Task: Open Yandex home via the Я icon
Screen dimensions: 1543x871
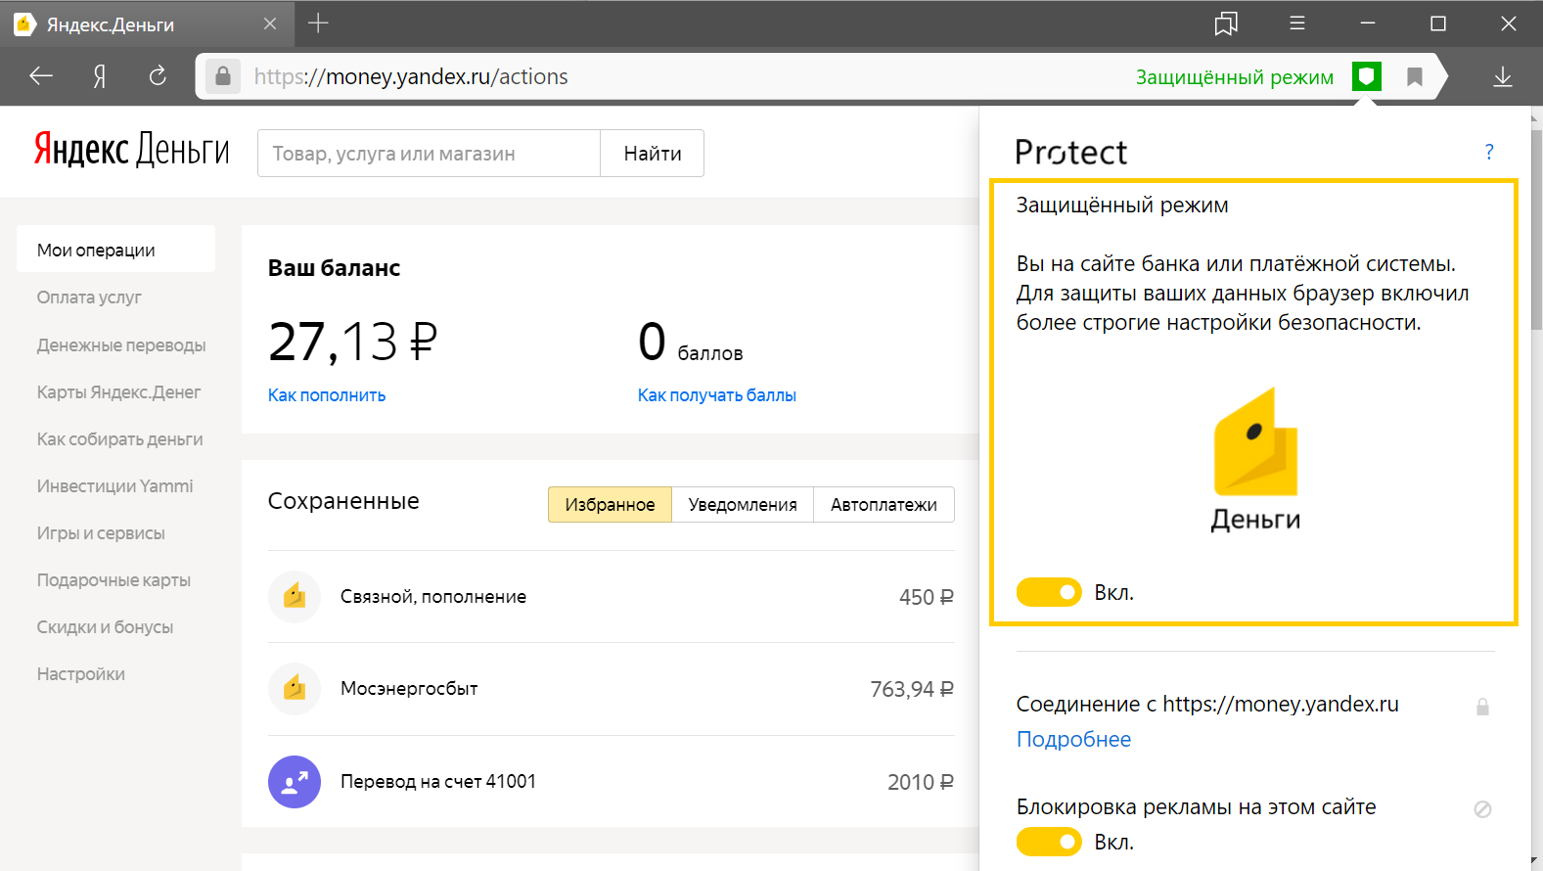Action: 99,76
